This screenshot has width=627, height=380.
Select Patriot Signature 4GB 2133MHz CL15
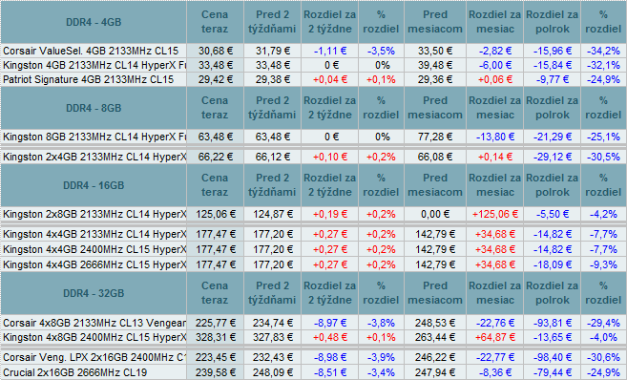89,79
